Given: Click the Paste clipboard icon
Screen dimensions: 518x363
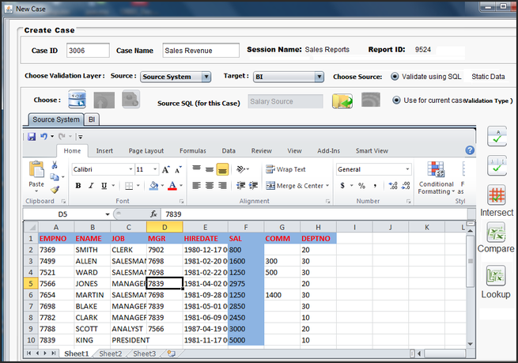Looking at the screenshot, I should coord(36,168).
